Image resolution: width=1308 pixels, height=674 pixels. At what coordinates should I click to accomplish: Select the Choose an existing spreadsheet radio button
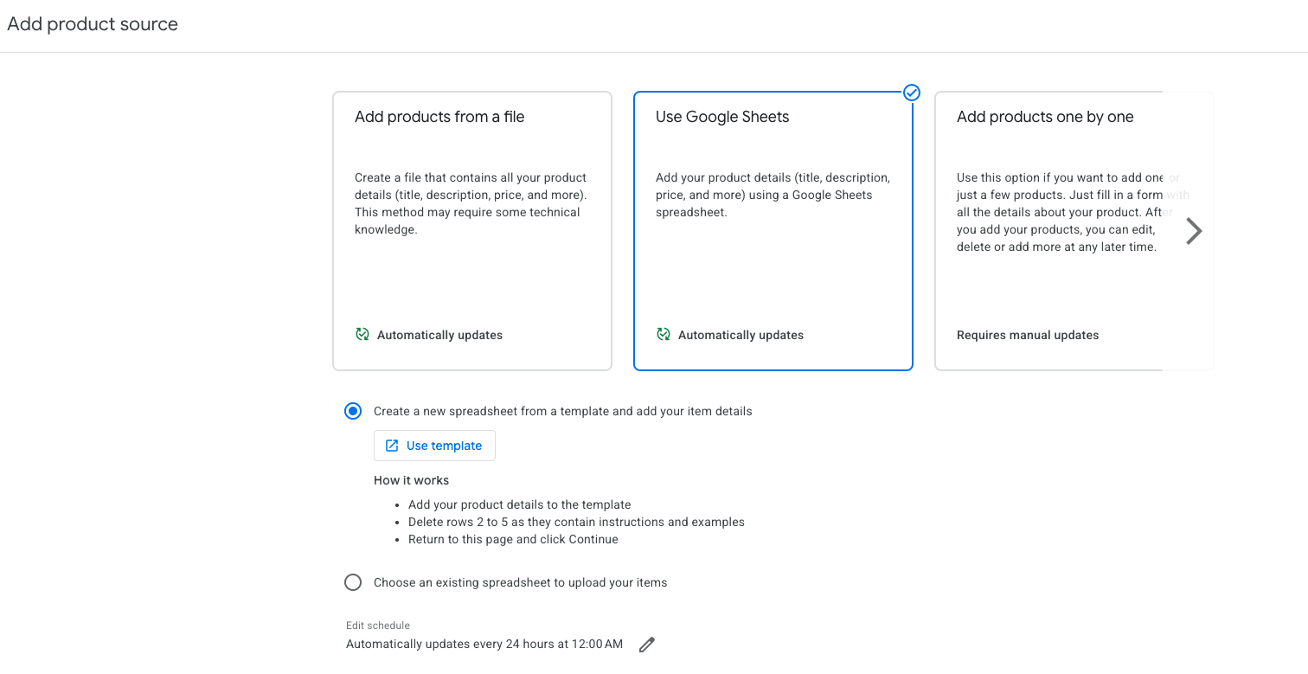point(353,582)
